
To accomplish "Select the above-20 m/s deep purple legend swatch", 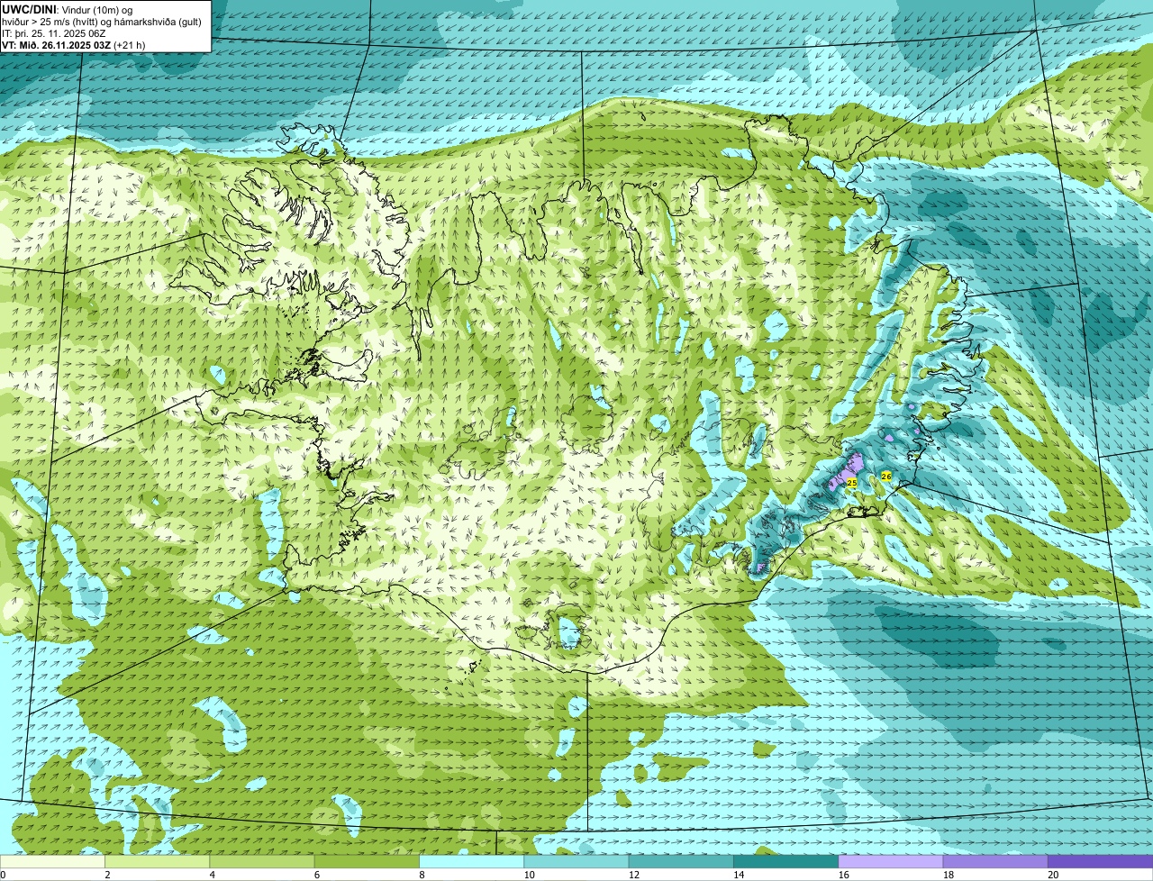I will (1100, 861).
